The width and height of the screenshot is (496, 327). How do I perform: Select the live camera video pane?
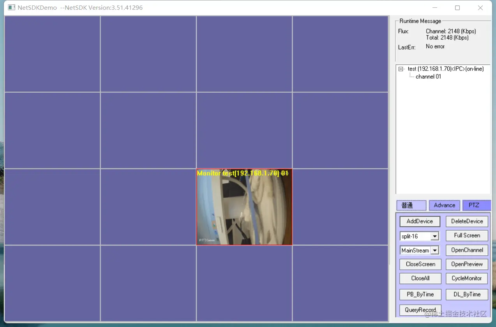244,207
